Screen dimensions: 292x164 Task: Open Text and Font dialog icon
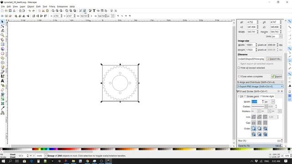pyautogui.click(x=94, y=11)
